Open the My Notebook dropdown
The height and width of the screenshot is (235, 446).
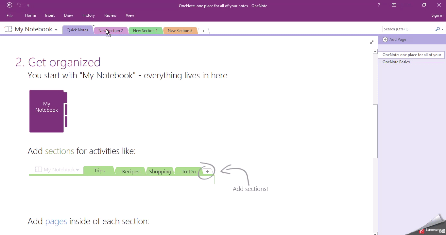(x=56, y=29)
